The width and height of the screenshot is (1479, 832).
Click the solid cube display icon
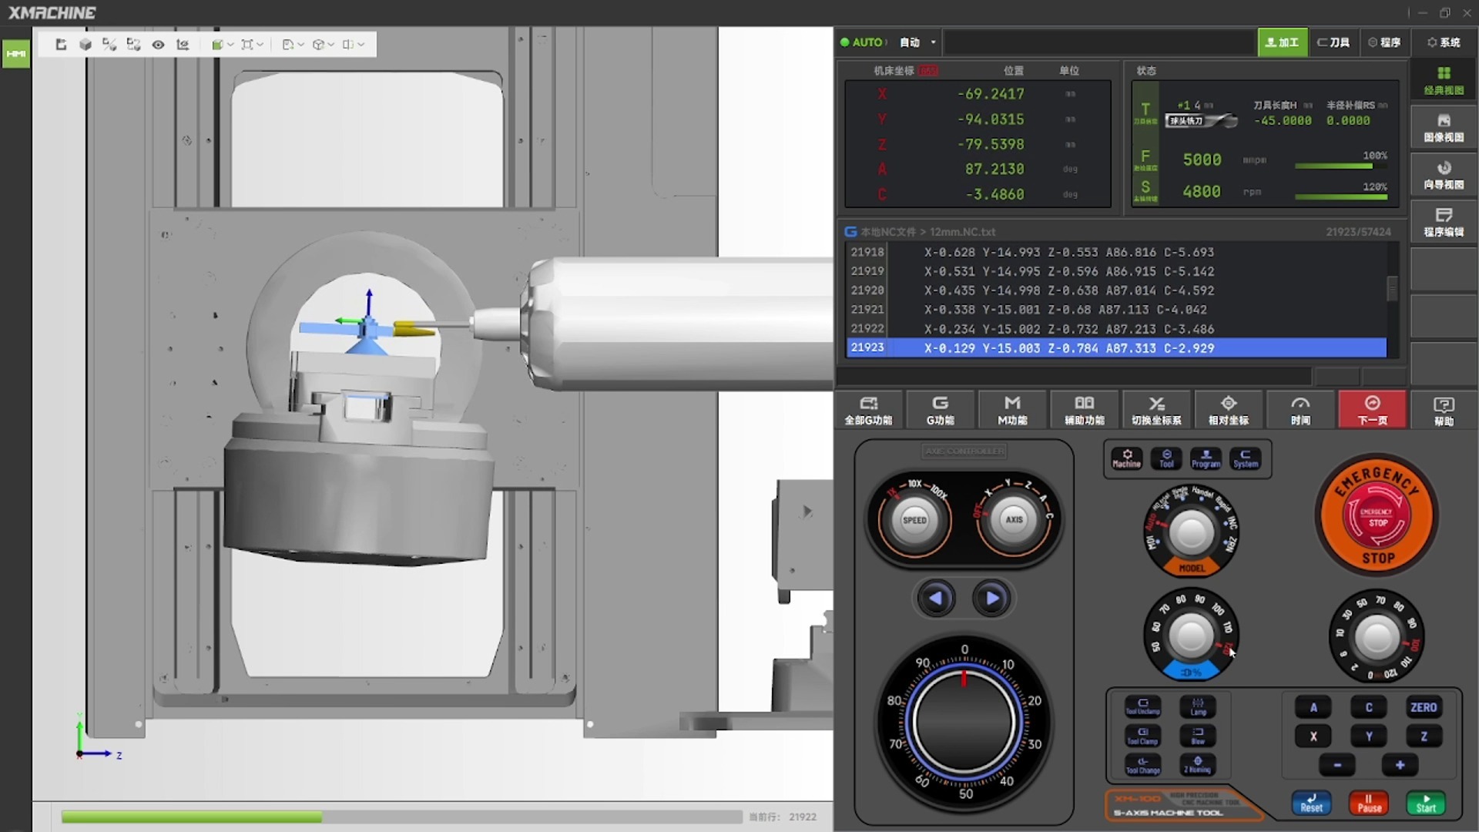pos(86,45)
